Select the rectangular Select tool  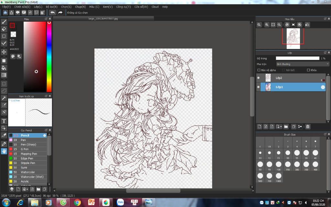coord(4,84)
